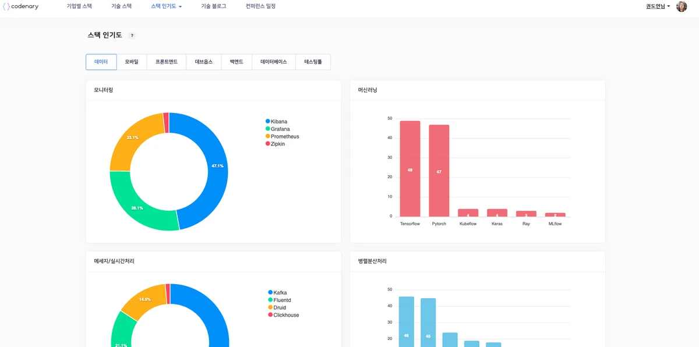Click the MLflow bar
This screenshot has height=347, width=699.
point(556,215)
